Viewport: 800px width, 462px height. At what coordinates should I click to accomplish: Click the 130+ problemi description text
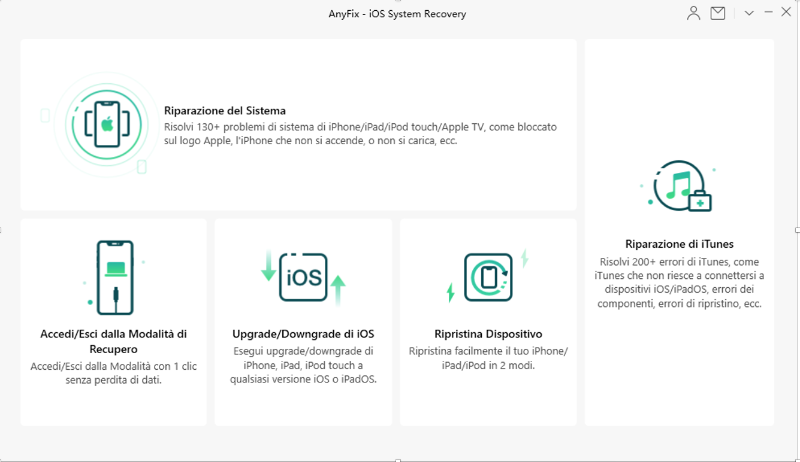(x=360, y=135)
